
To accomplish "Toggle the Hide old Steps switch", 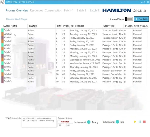I will pyautogui.click(x=129, y=19).
